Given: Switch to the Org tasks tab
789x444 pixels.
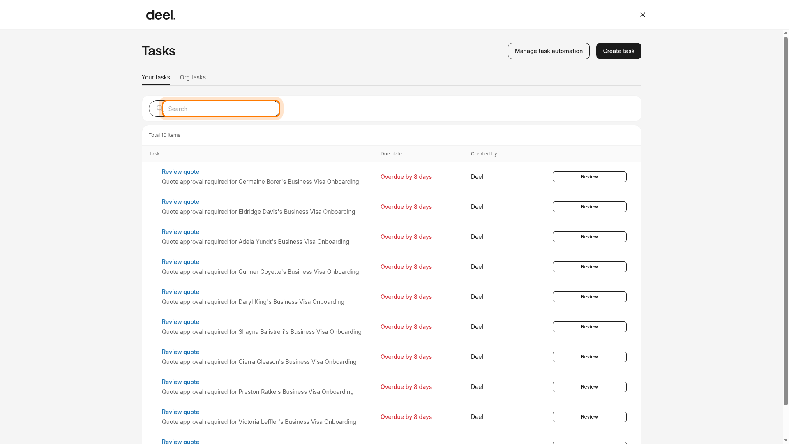Looking at the screenshot, I should click(193, 77).
